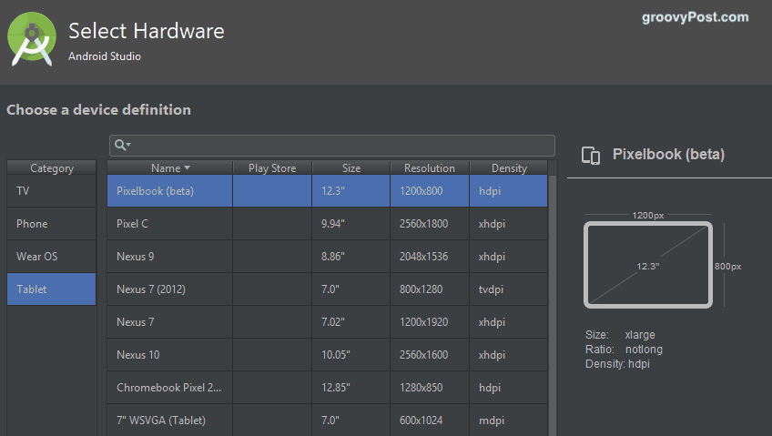Click the 2048x1536 resolution cell
The image size is (772, 436).
point(430,257)
